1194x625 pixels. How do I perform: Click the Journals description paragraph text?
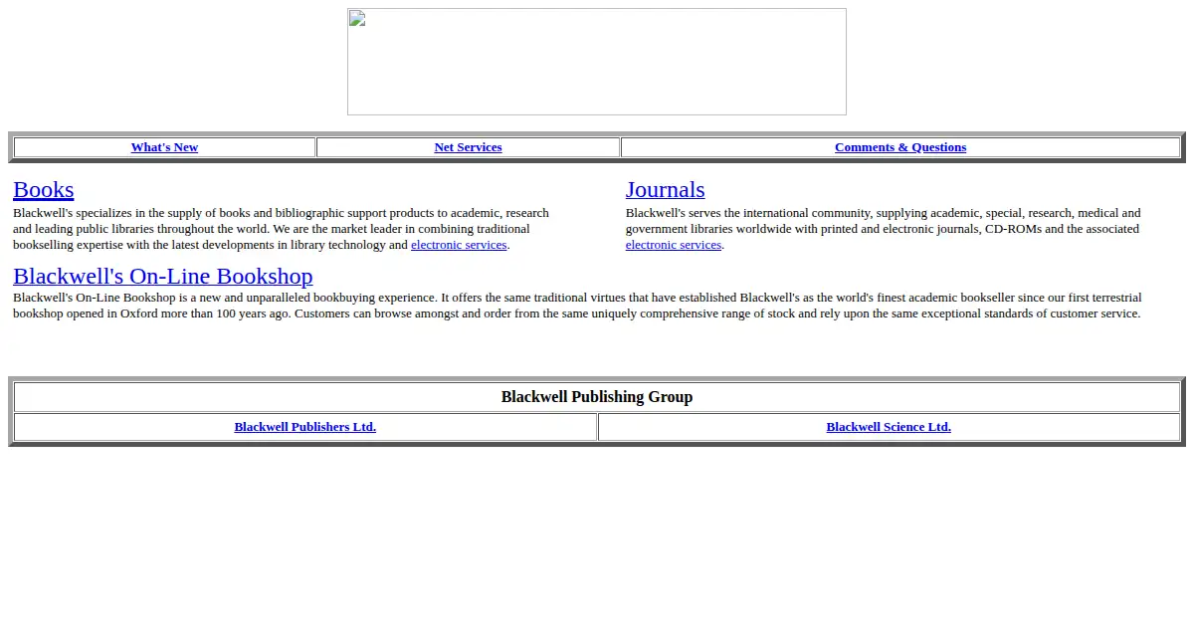(884, 229)
